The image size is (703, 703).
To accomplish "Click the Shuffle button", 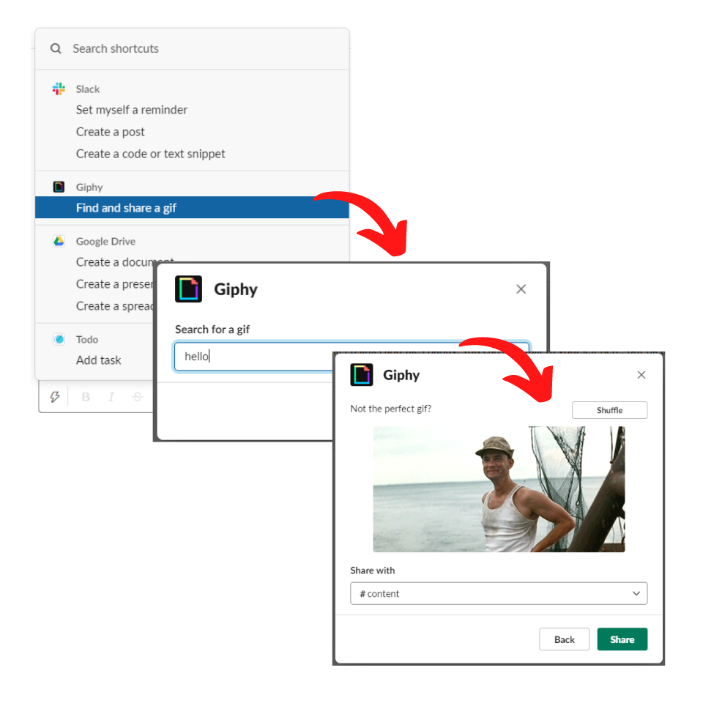I will pyautogui.click(x=609, y=410).
